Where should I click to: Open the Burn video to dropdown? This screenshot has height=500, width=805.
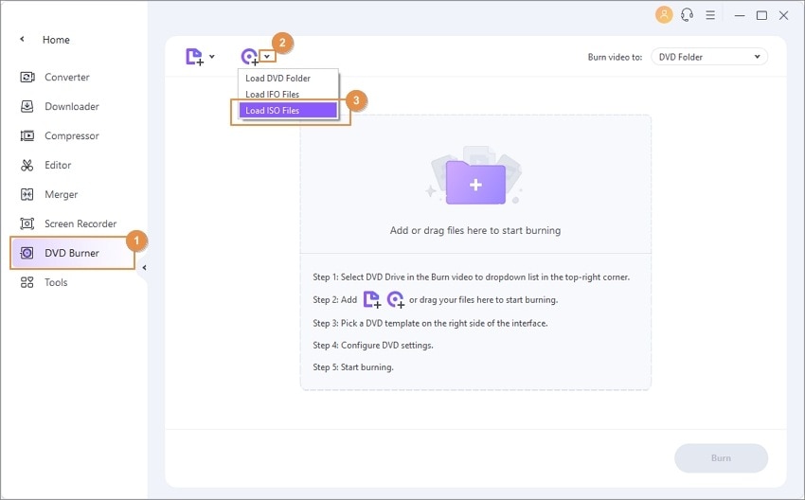(x=709, y=57)
